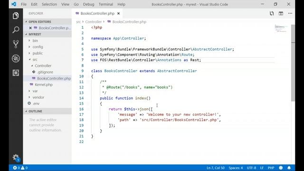Image resolution: width=304 pixels, height=171 pixels.
Task: Open changes compare icon in editor toolbar
Action: point(272,13)
